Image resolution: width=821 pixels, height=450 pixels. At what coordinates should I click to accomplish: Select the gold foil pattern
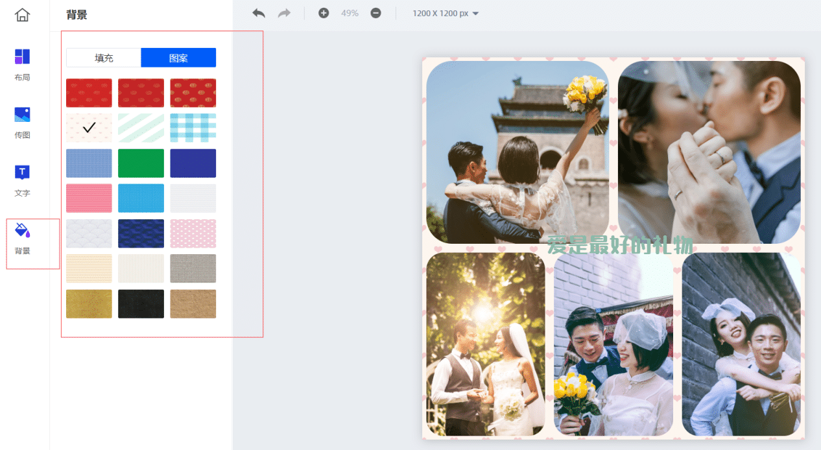point(89,303)
